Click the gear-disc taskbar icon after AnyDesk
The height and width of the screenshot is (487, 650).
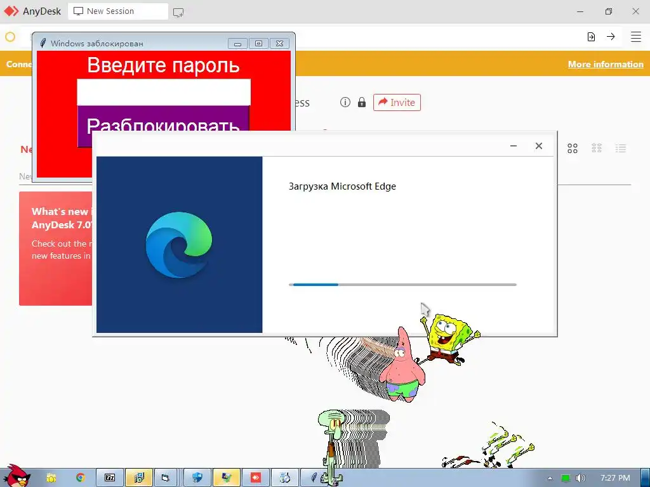click(x=285, y=478)
